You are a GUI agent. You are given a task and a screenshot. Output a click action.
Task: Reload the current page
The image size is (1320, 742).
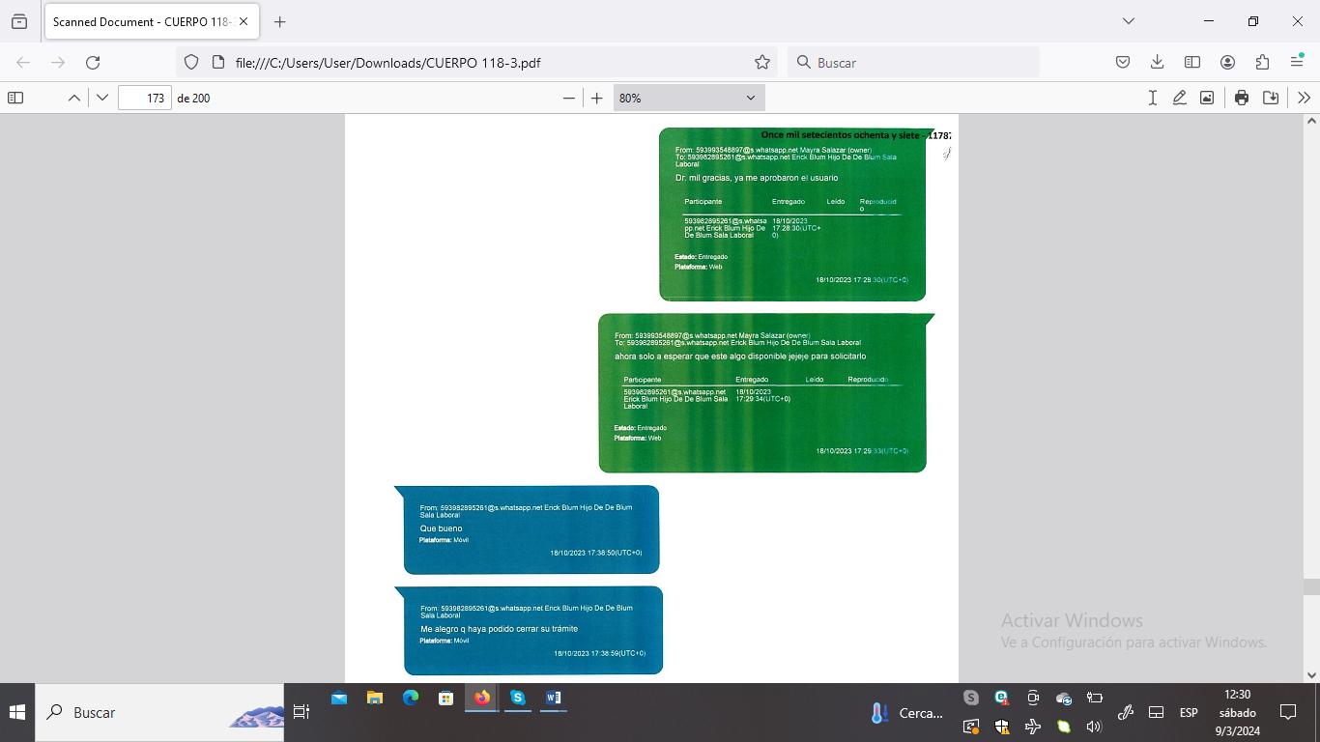tap(93, 62)
